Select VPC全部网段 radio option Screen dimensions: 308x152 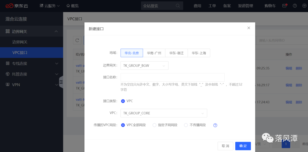click(x=123, y=125)
